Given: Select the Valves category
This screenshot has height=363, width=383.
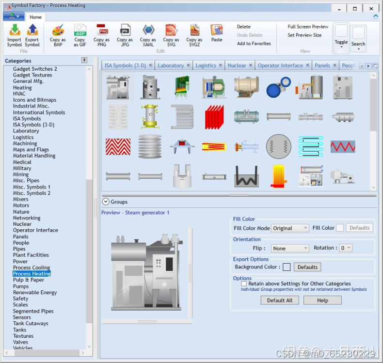Looking at the screenshot, I should (20, 342).
